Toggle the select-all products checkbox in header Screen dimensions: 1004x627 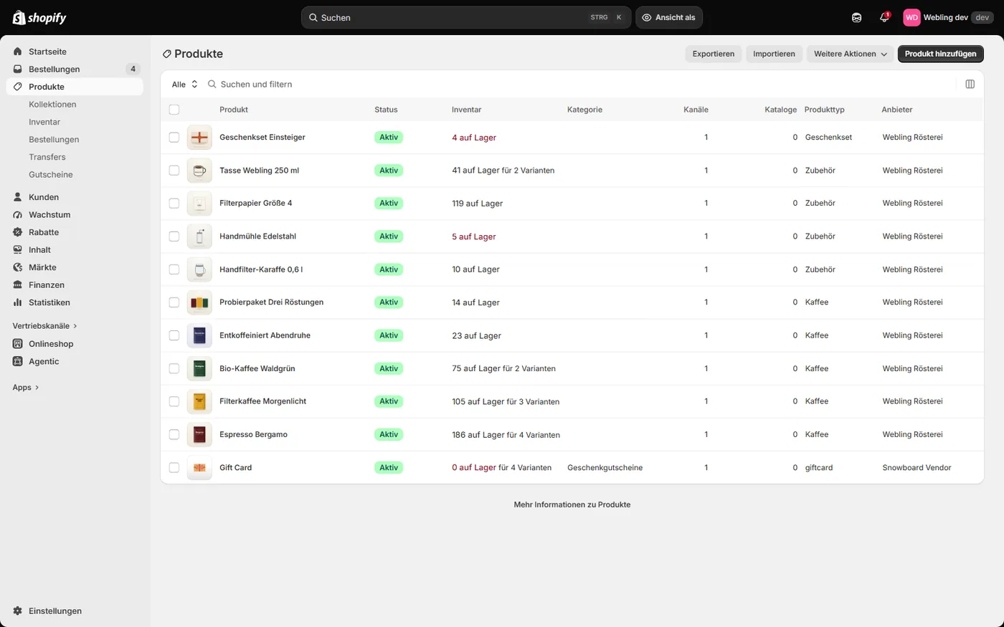174,110
